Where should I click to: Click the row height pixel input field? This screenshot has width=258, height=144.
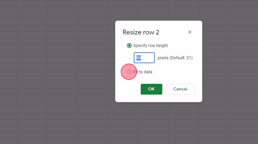pos(144,58)
